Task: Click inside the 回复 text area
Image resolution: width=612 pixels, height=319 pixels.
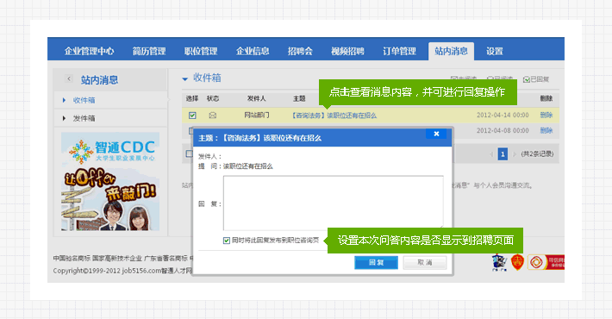Action: tap(334, 203)
